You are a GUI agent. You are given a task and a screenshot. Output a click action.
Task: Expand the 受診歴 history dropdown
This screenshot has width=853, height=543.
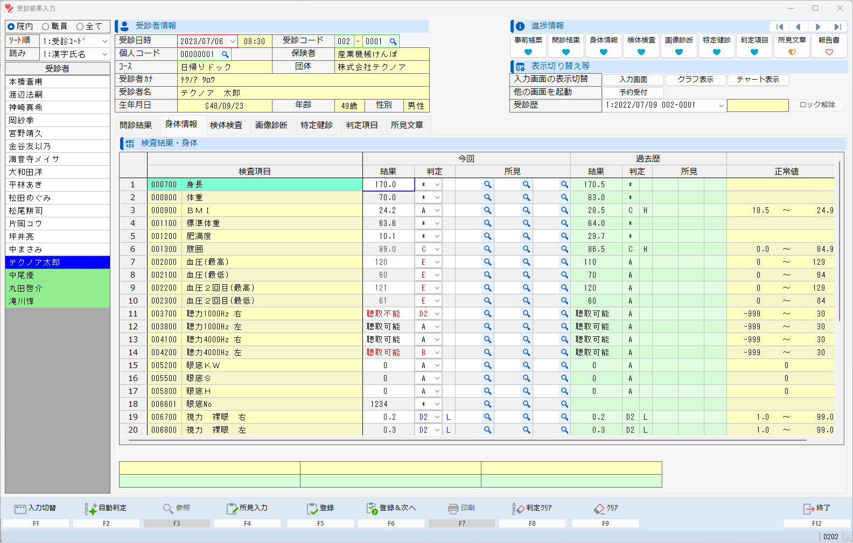[721, 105]
